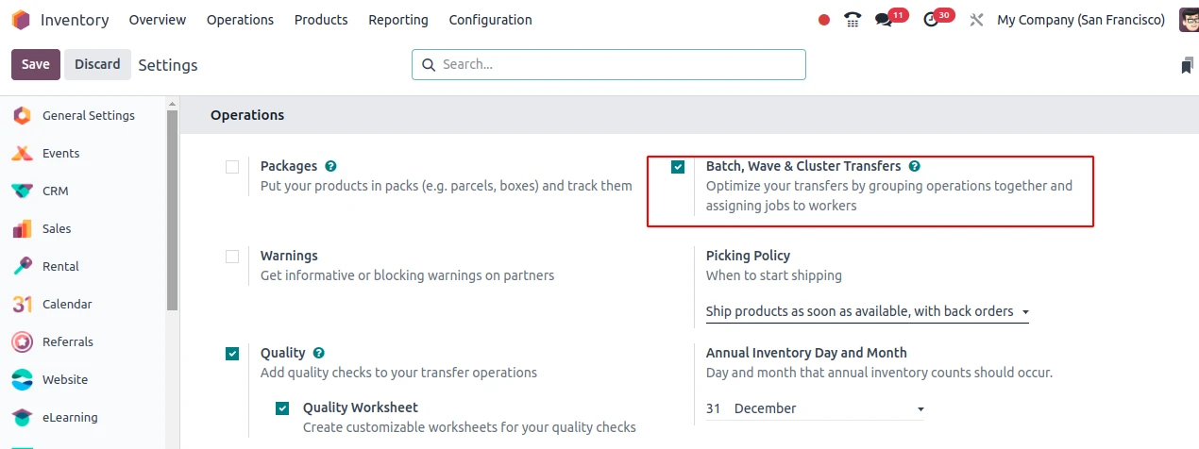Click the help icon next to Quality
1199x449 pixels.
(x=319, y=353)
